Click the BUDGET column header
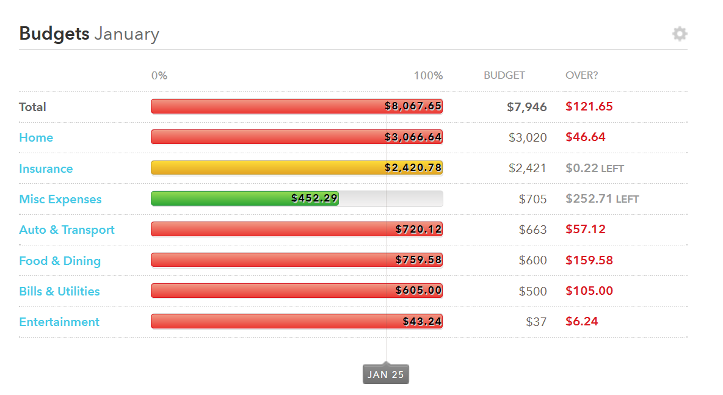723x395 pixels. tap(504, 75)
